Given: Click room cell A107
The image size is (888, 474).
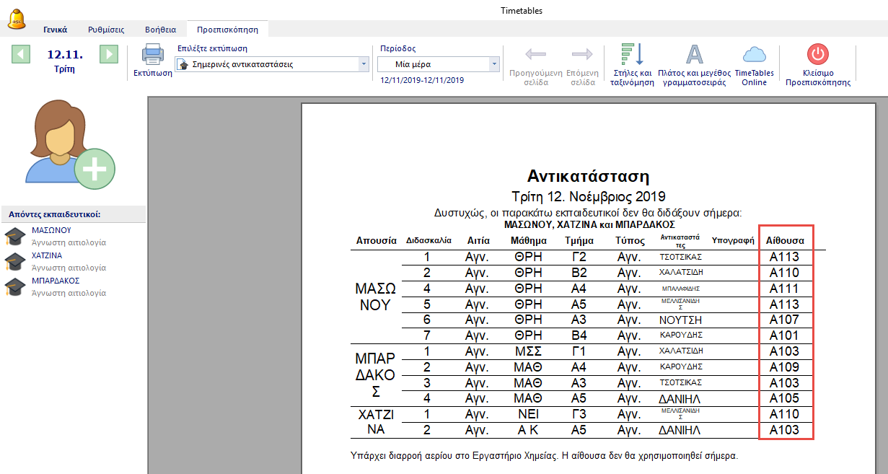Looking at the screenshot, I should click(784, 320).
